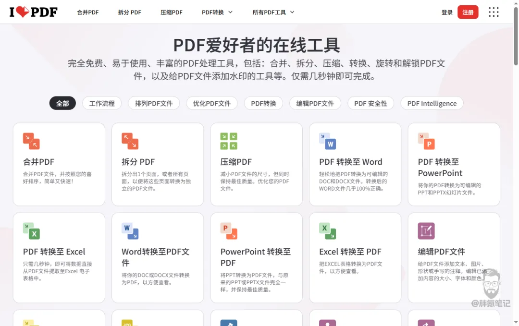The height and width of the screenshot is (326, 519).
Task: Open the Excel 转换至 PDF title
Action: tap(350, 252)
